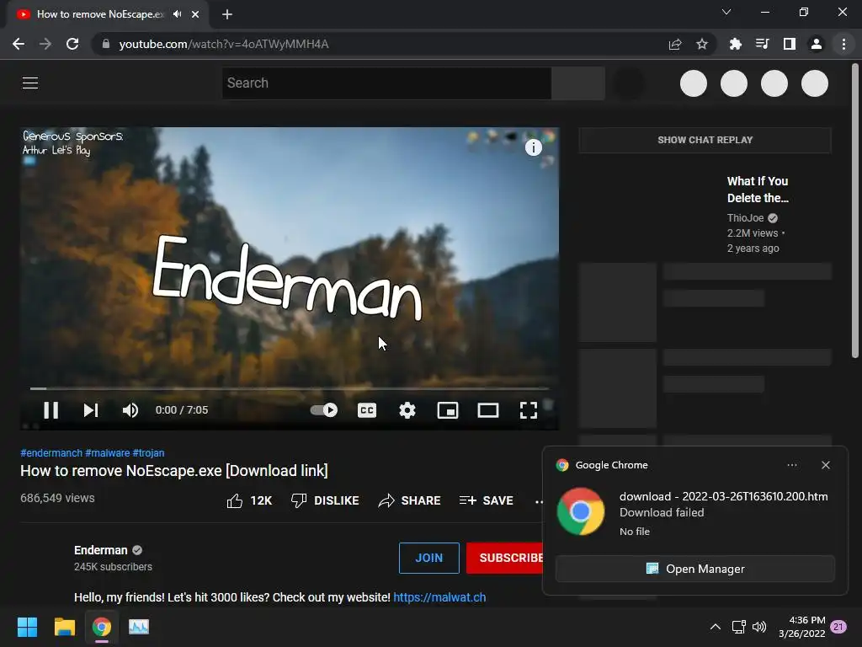Open a new browser tab
Viewport: 862px width, 647px height.
pos(227,14)
